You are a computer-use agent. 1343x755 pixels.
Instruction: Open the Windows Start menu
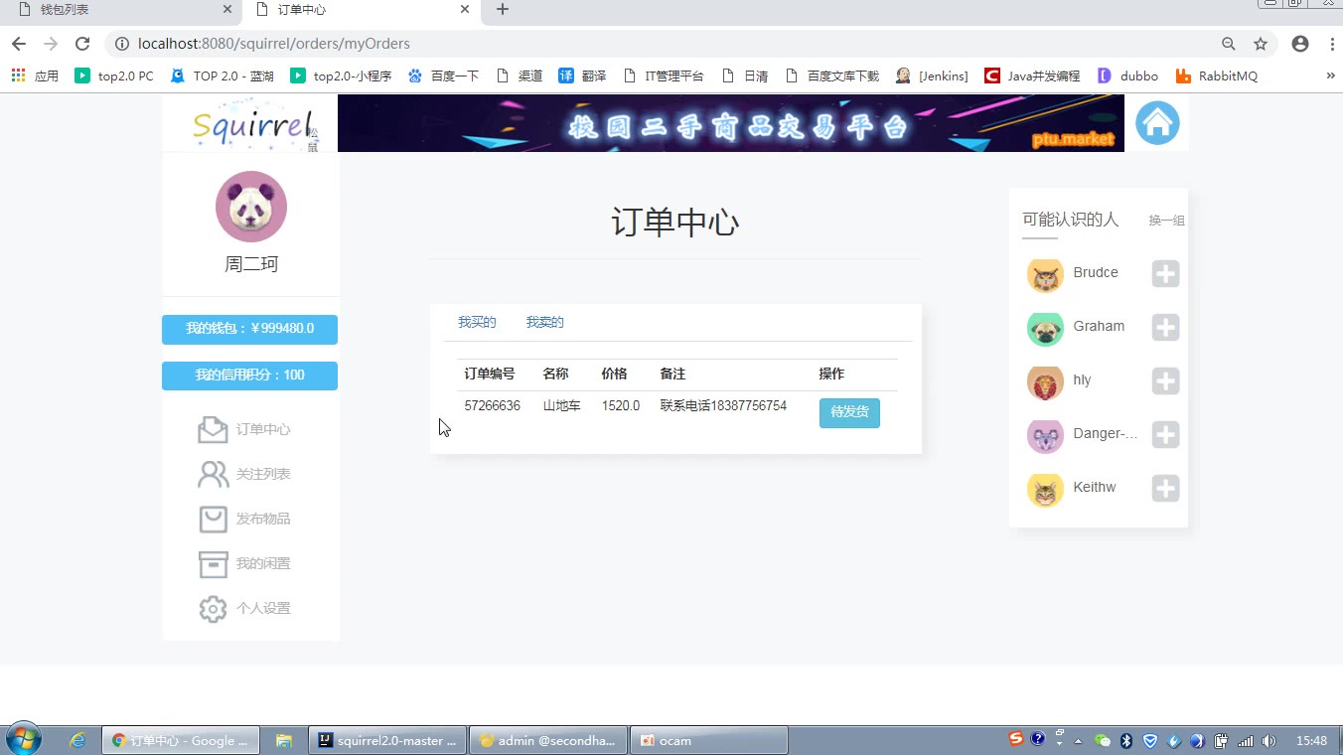(24, 740)
